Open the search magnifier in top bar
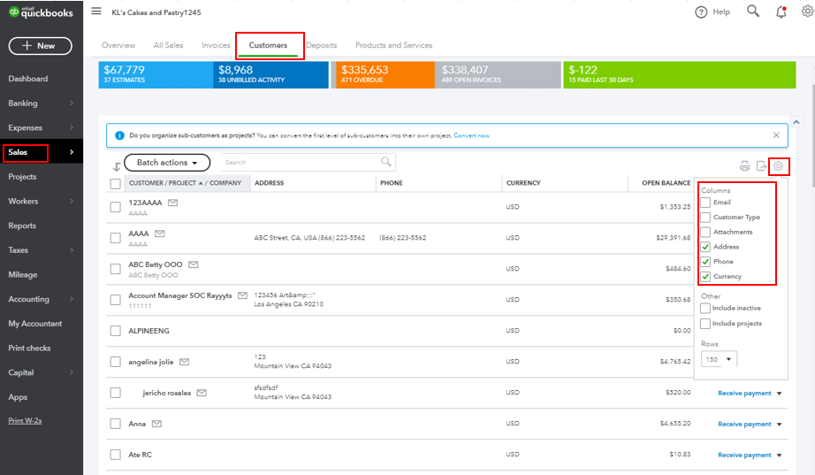Image resolution: width=815 pixels, height=475 pixels. coord(752,11)
